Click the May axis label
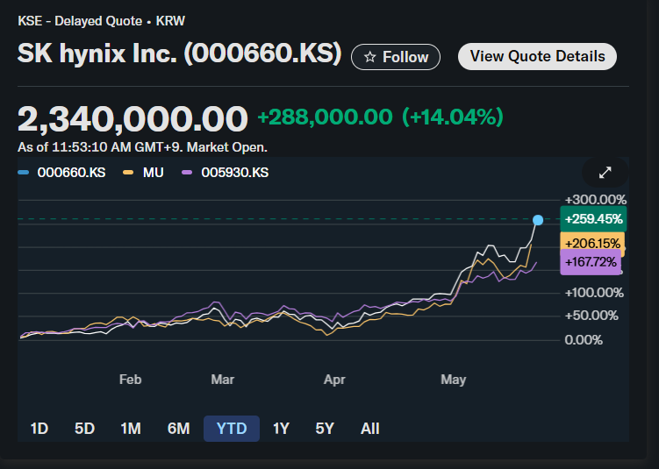This screenshot has height=469, width=659. pos(453,380)
